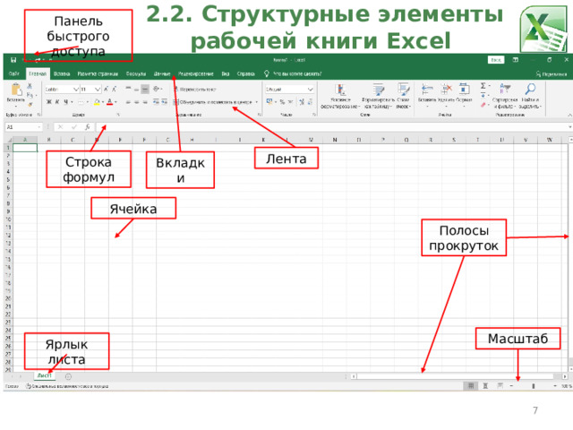Switch to the Формулы (Formulas) tab
Viewport: 573px width, 430px height.
[136, 73]
